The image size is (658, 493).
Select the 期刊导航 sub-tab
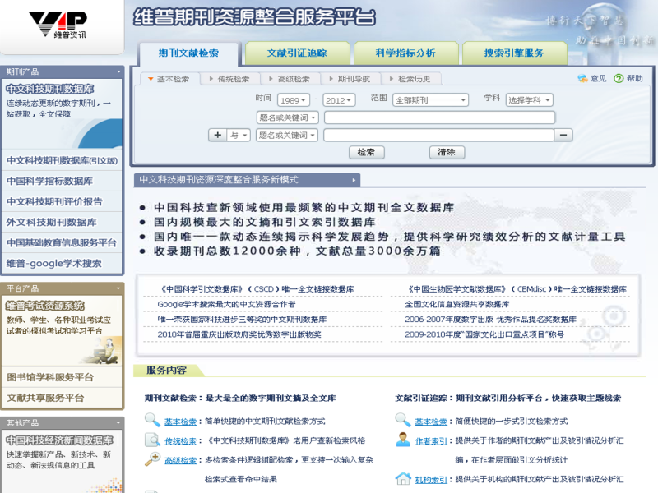(x=350, y=79)
